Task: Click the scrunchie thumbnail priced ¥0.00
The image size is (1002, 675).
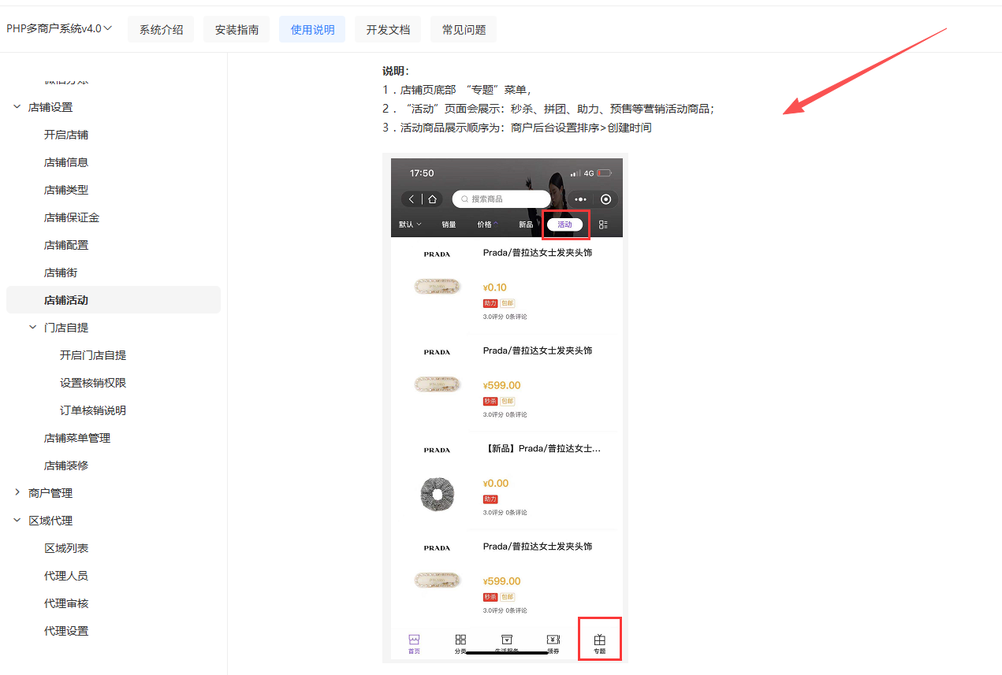Action: (x=437, y=494)
